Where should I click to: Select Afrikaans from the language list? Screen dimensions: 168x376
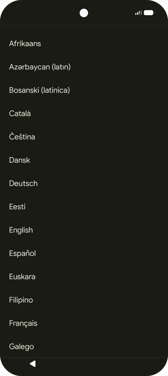tap(25, 44)
